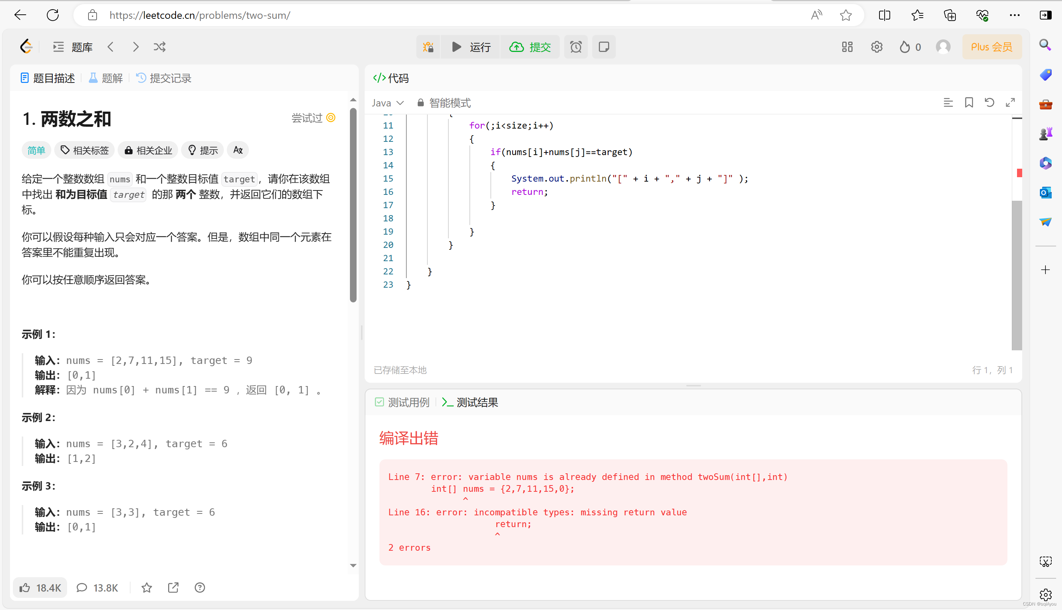Toggle favorite star below problem description

(x=146, y=588)
